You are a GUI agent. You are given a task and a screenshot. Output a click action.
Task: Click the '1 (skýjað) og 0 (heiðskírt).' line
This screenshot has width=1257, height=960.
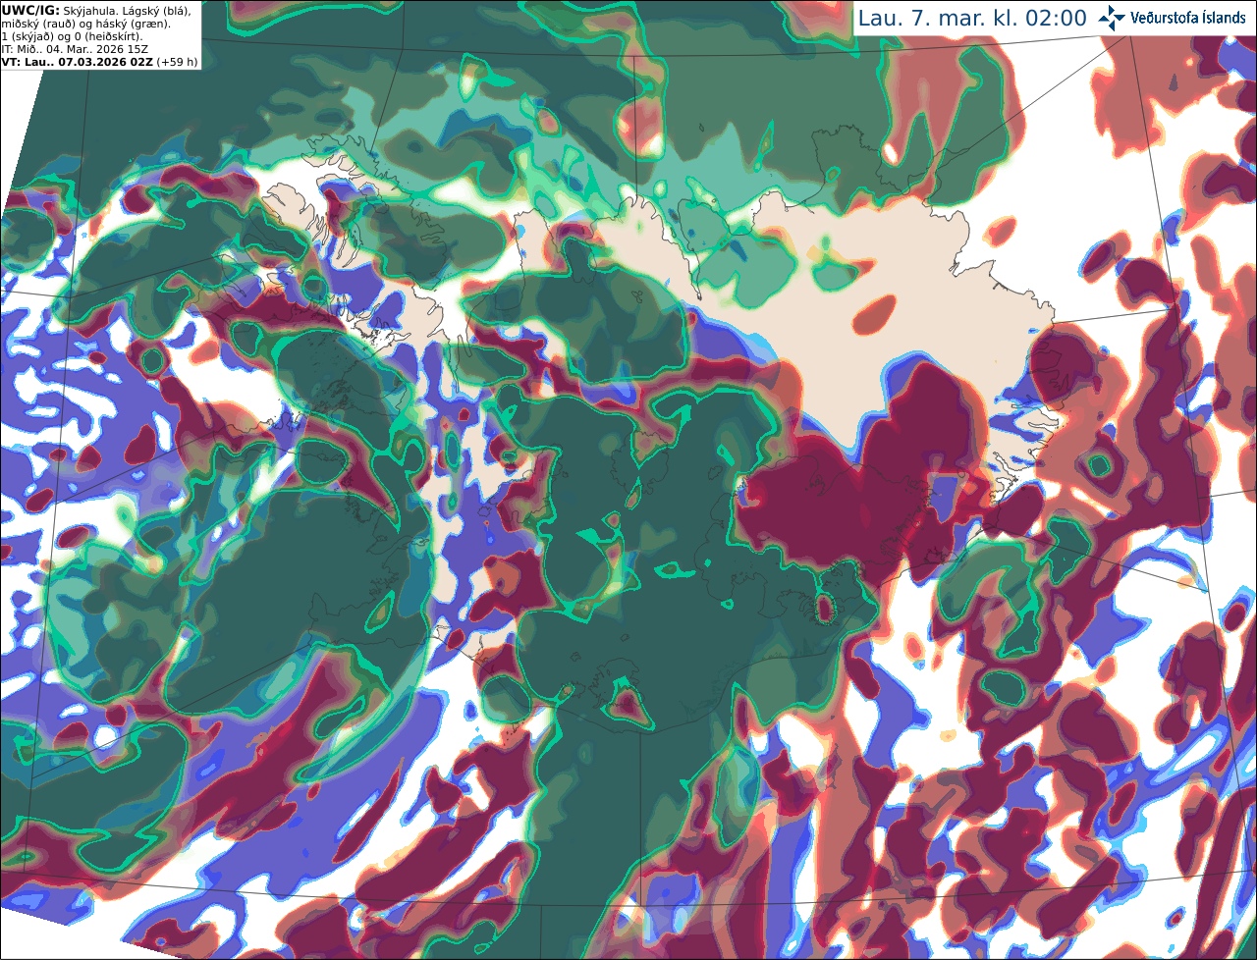(72, 36)
